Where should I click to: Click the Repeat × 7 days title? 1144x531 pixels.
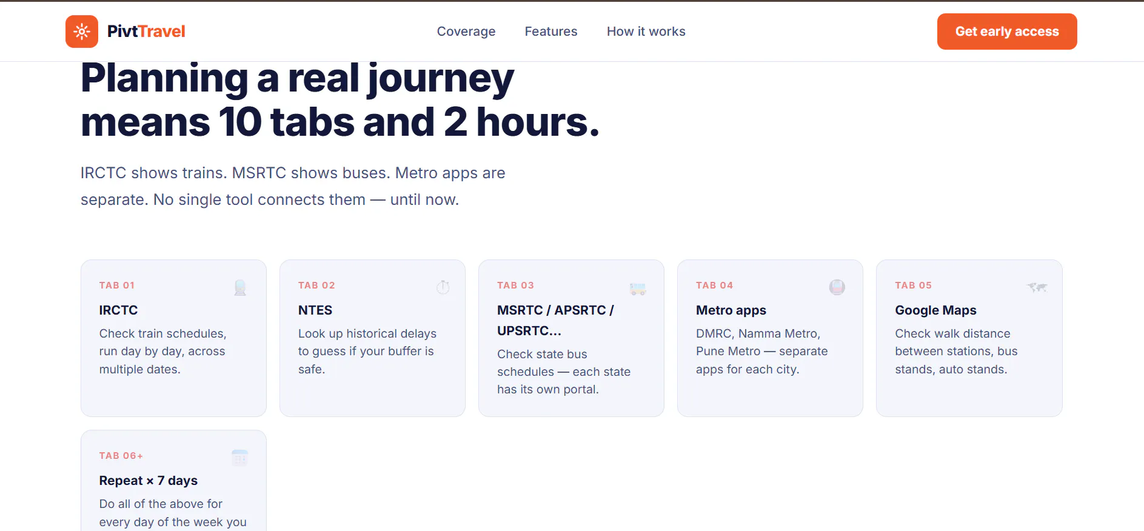[x=149, y=481]
